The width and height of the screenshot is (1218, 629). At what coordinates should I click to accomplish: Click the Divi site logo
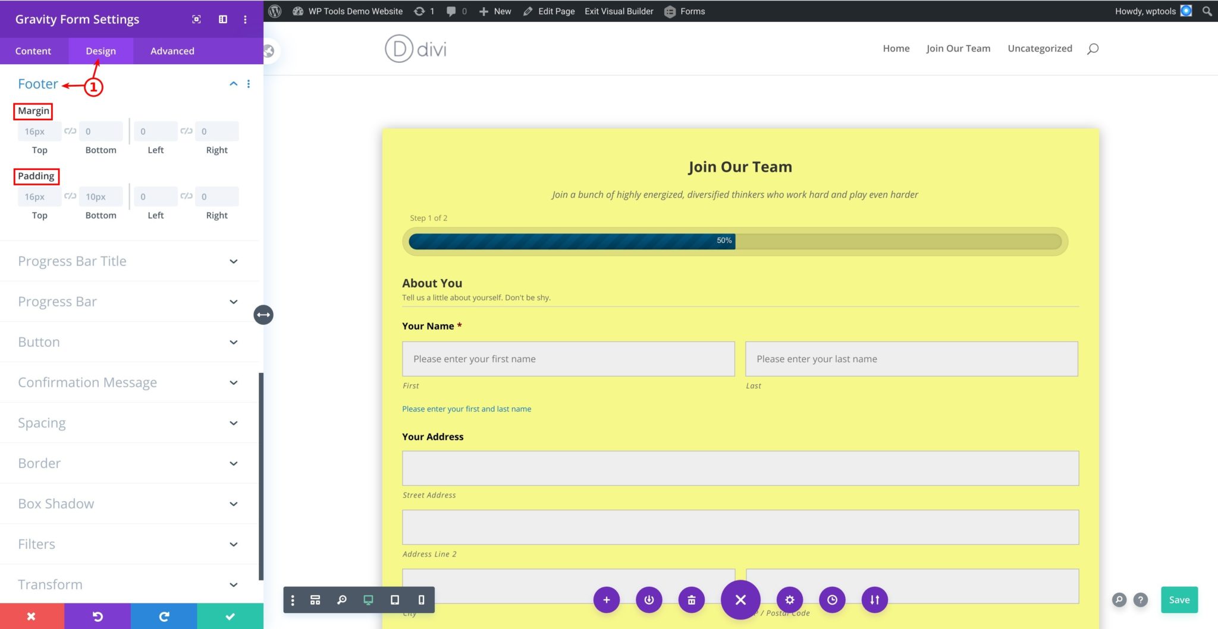(416, 49)
